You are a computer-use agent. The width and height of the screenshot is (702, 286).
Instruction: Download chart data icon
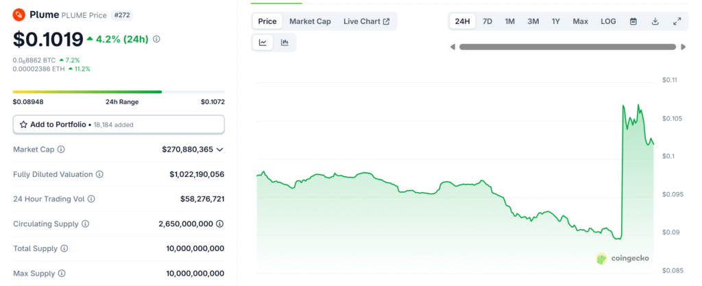pos(655,21)
